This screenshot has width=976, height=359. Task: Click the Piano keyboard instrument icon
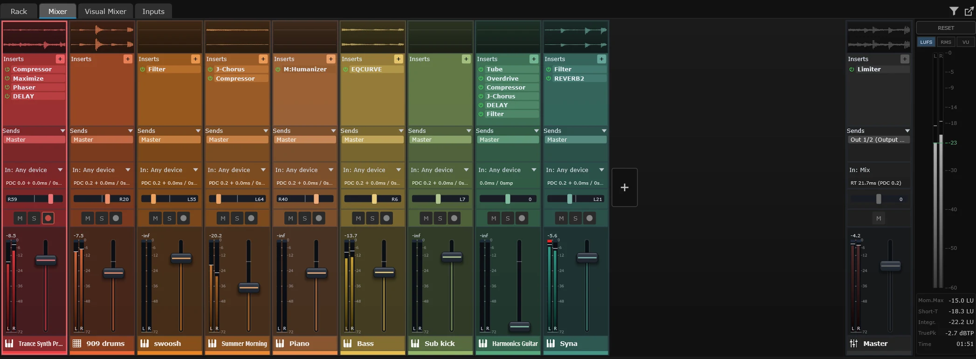(280, 344)
